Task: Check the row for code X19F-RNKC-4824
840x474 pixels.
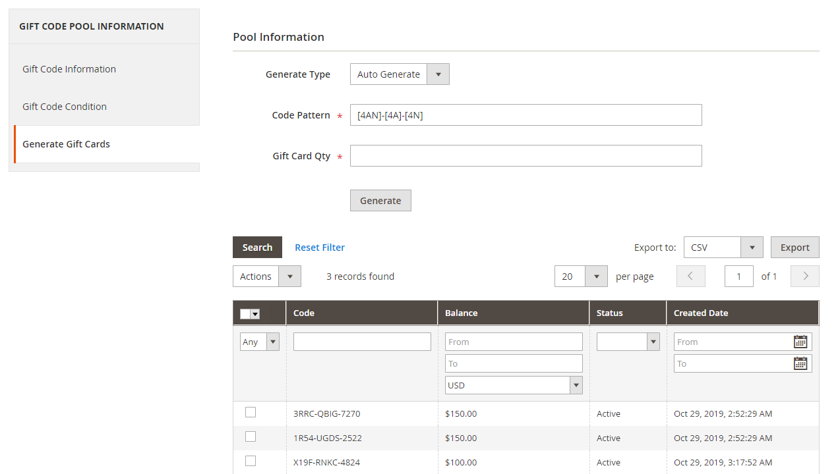Action: 251,461
